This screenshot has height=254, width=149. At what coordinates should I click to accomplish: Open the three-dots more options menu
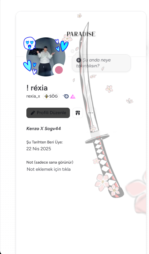pos(91,113)
